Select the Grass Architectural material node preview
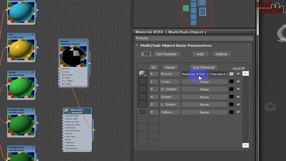The height and width of the screenshot is (161, 286). (21, 88)
